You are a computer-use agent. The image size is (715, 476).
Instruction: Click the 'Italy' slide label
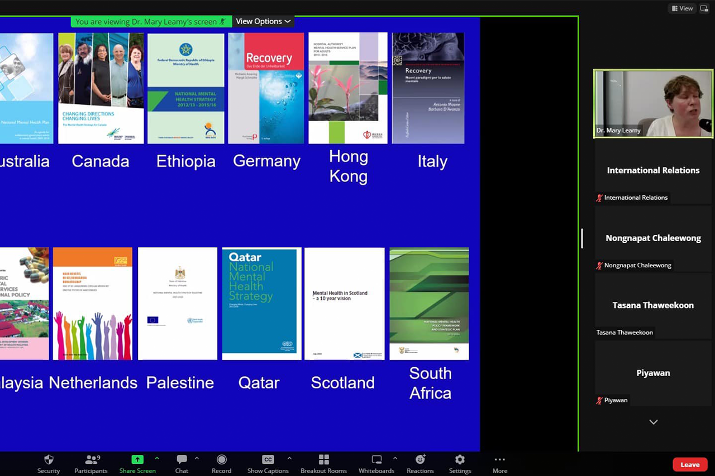pyautogui.click(x=432, y=161)
